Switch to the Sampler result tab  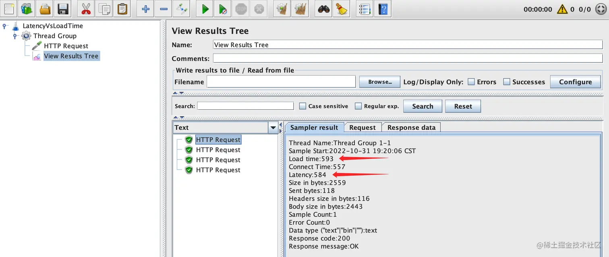point(314,127)
